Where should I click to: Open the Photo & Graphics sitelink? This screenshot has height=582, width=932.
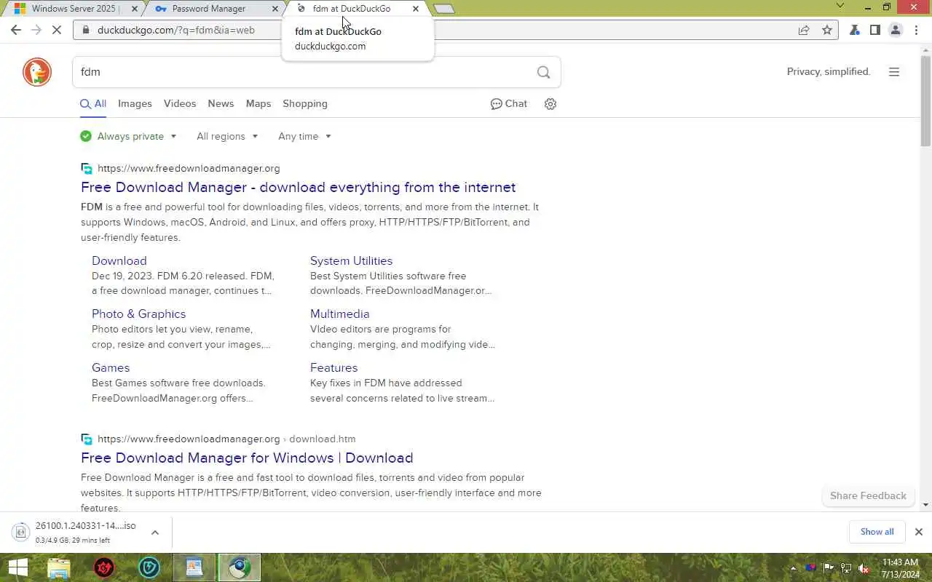(138, 314)
